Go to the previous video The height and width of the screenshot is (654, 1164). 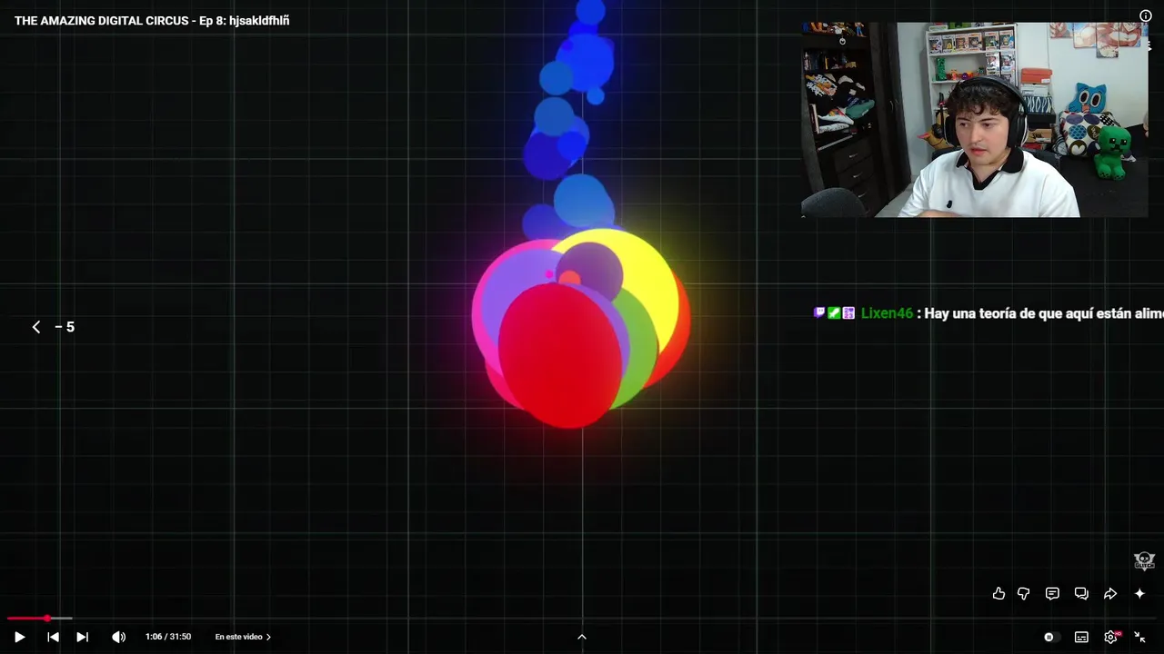point(53,637)
